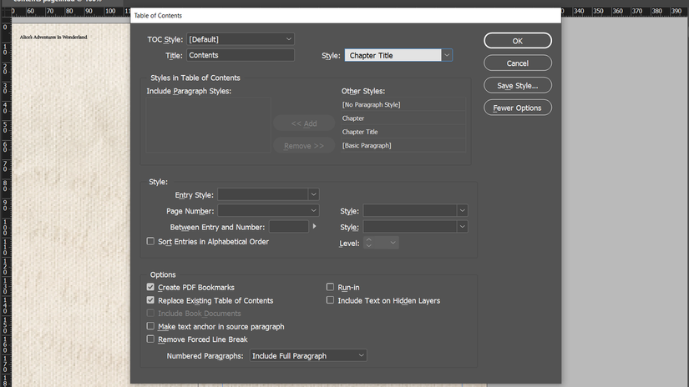
Task: Enable Sort Entries in Alphabetical Order
Action: [150, 241]
